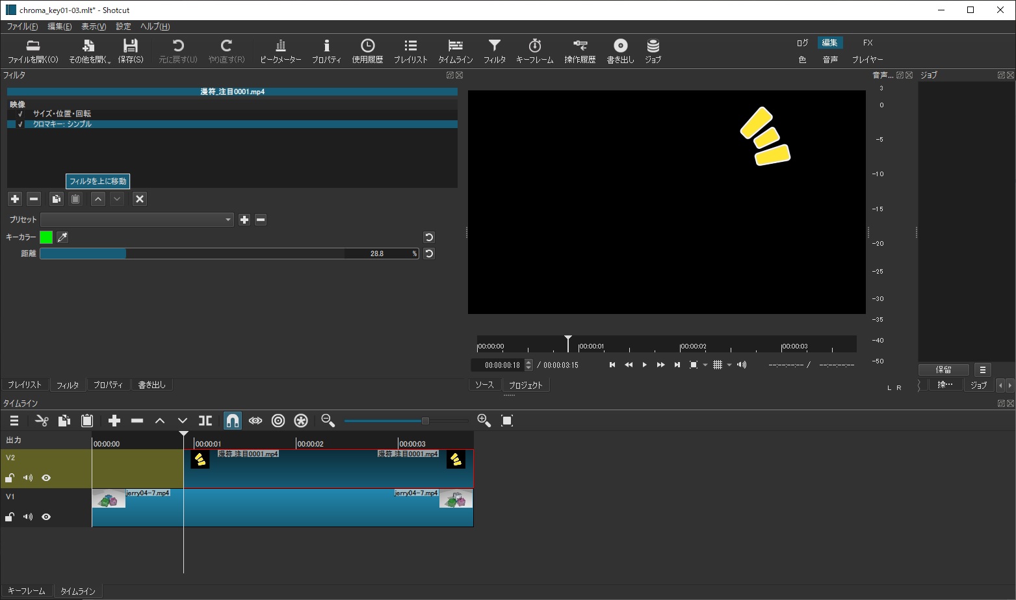Move the filter down with arrow button
This screenshot has height=600, width=1016.
pyautogui.click(x=117, y=199)
